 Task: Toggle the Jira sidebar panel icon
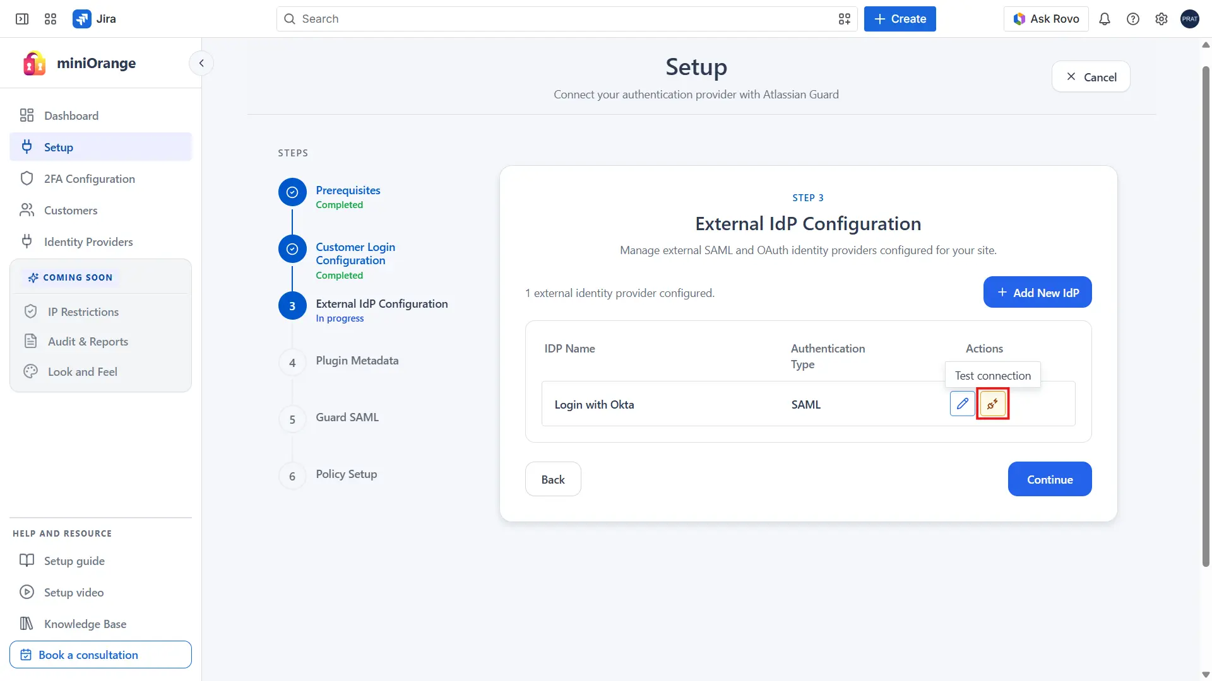pos(22,19)
